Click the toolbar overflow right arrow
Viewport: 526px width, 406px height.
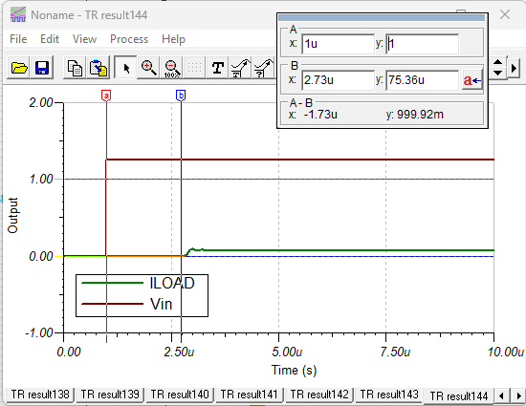coord(514,68)
